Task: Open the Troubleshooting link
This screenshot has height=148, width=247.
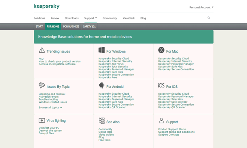Action: [x=48, y=99]
